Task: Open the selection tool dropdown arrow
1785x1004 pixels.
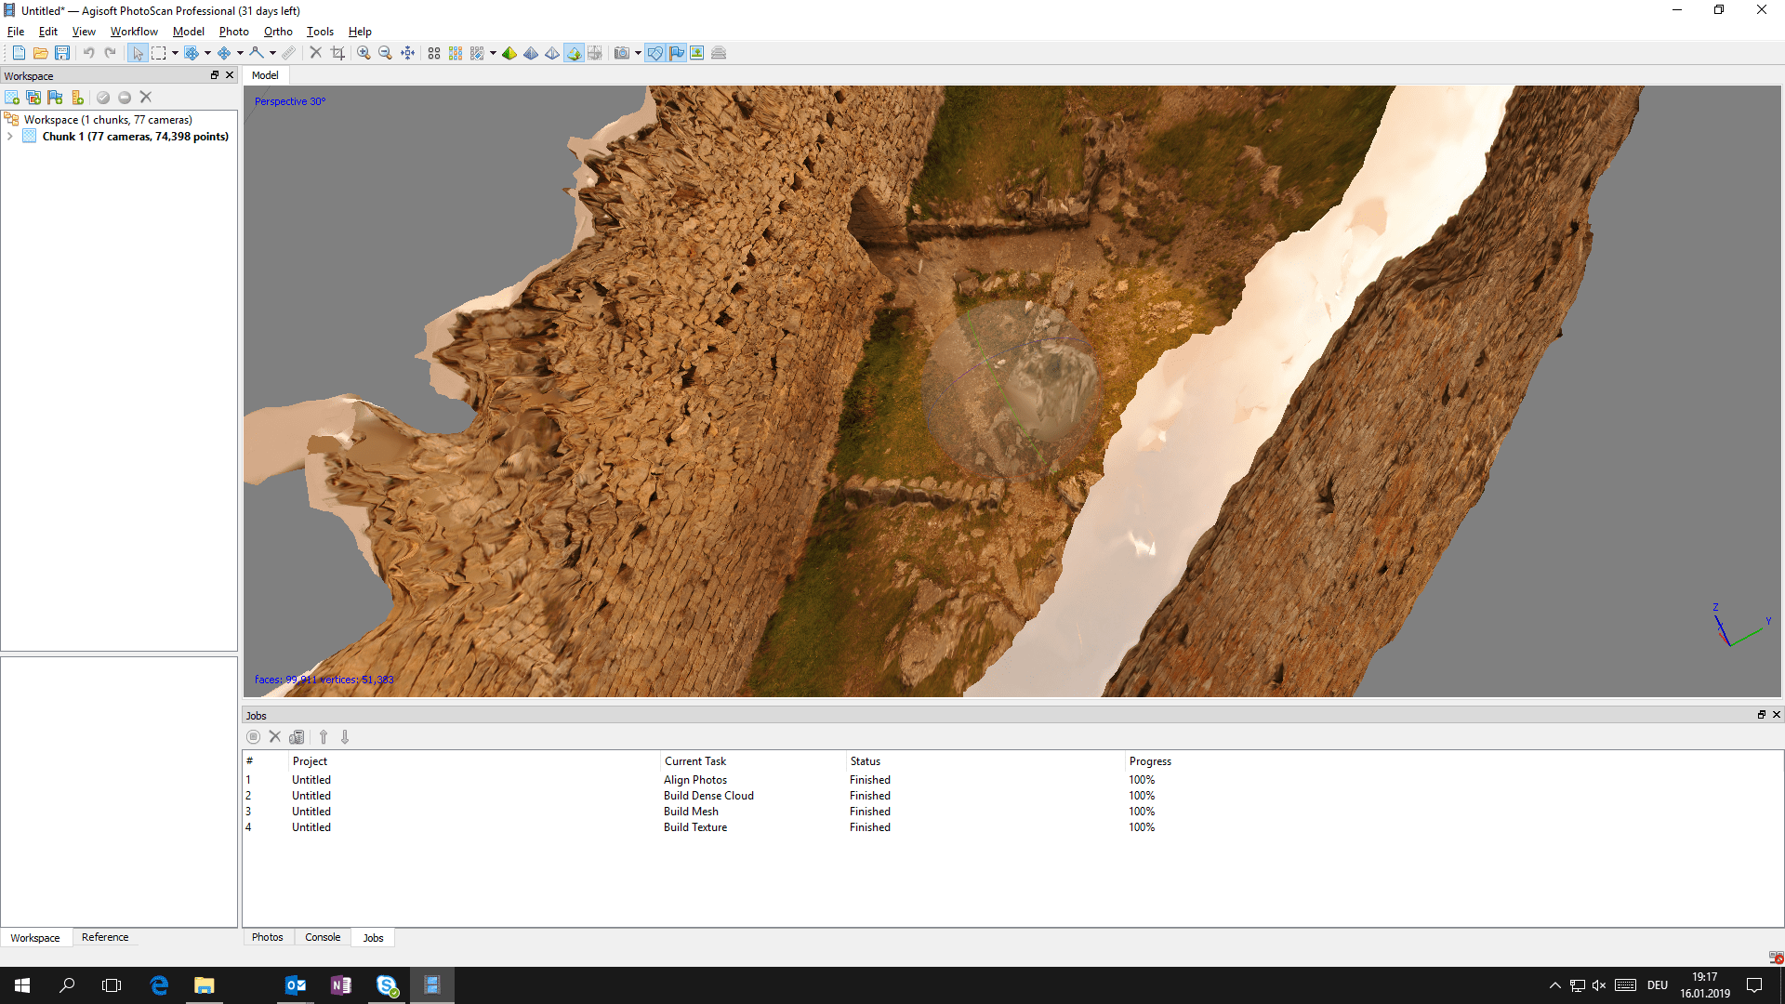Action: pyautogui.click(x=175, y=53)
